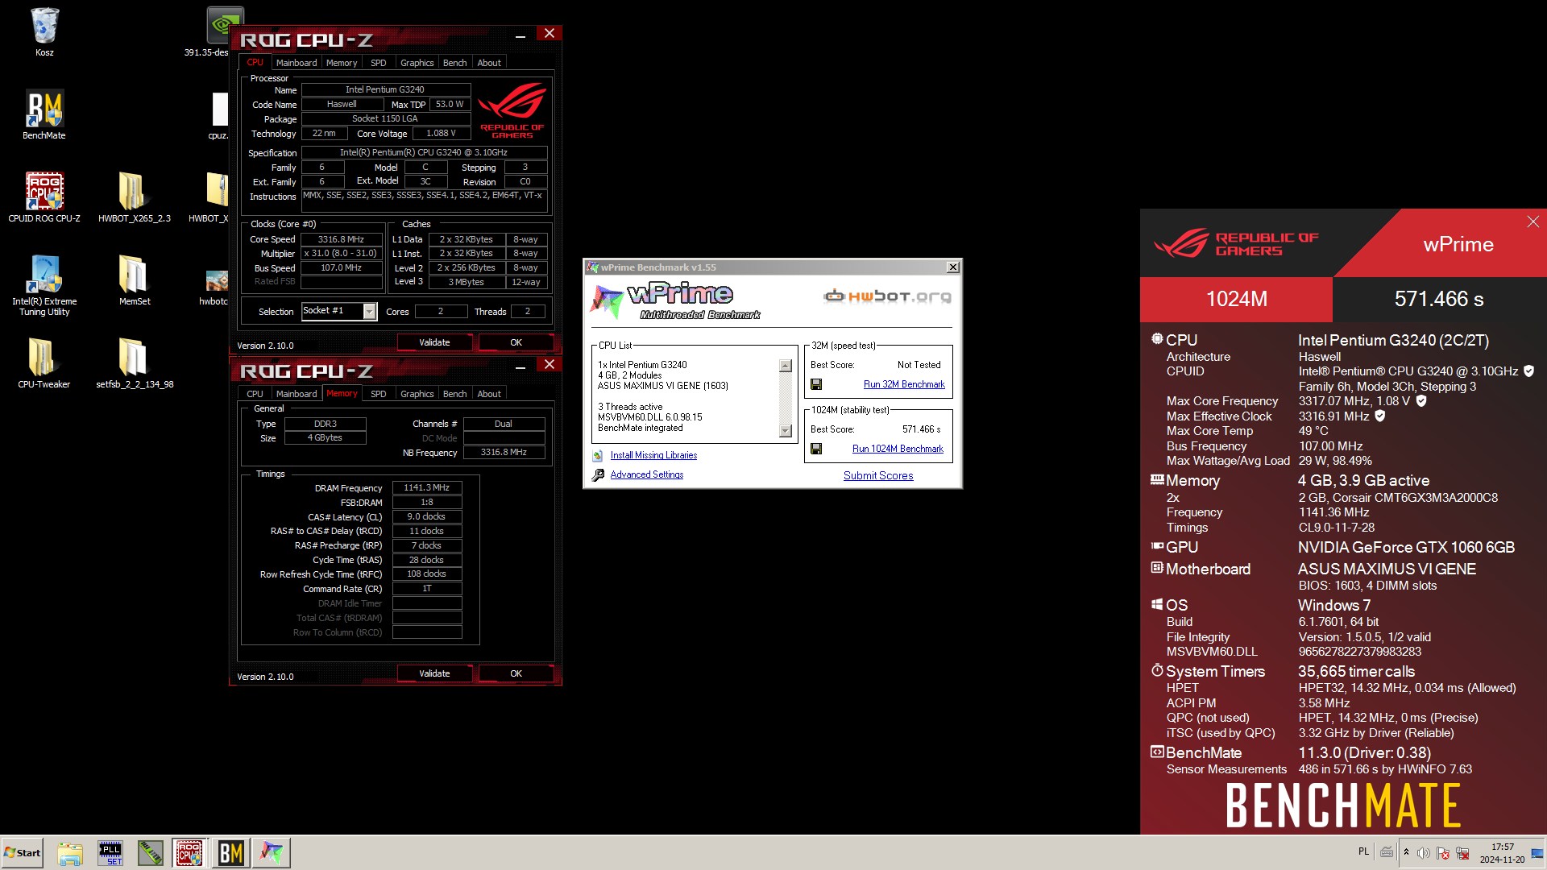Click the hwbotc image file icon
Screen dimensions: 1547x870
coord(216,281)
